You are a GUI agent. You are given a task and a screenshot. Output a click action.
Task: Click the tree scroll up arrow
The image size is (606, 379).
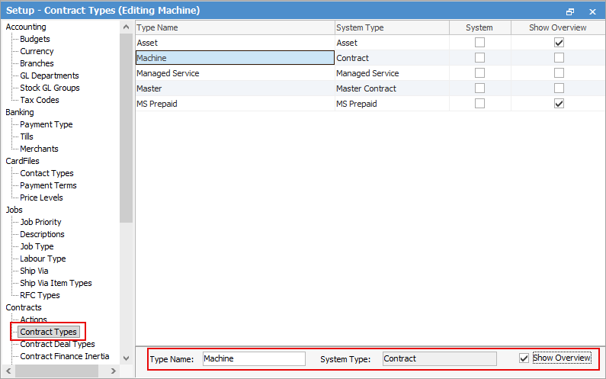click(x=126, y=27)
